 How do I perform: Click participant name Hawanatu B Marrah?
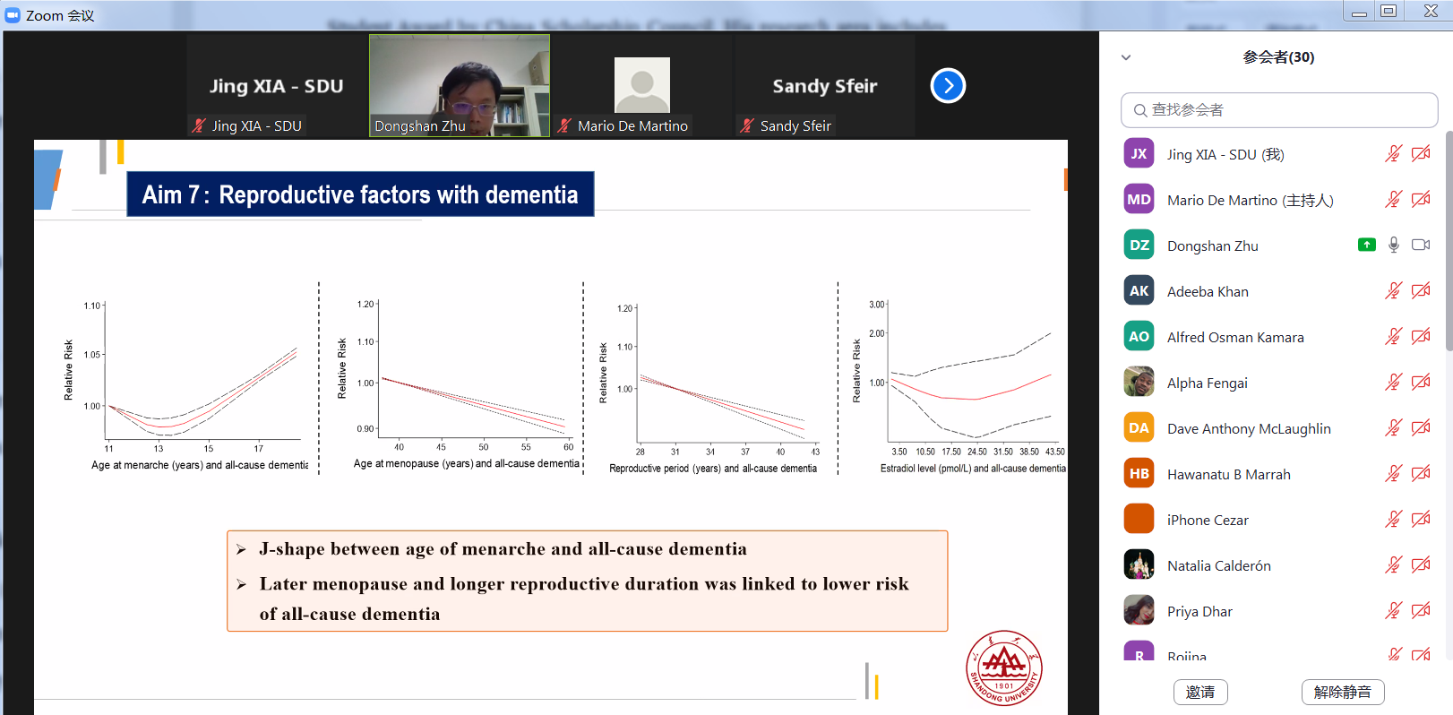point(1229,474)
